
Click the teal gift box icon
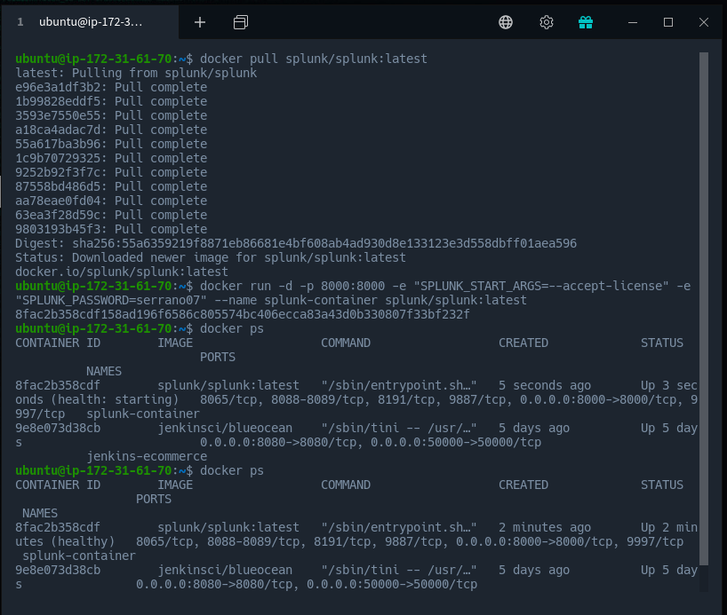[586, 22]
